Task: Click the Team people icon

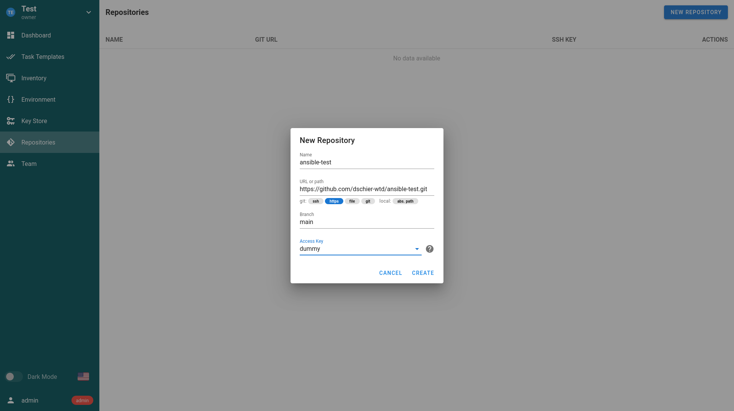Action: (11, 164)
